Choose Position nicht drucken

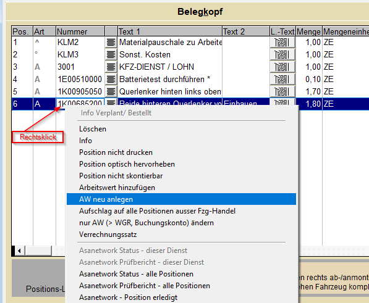181,152
